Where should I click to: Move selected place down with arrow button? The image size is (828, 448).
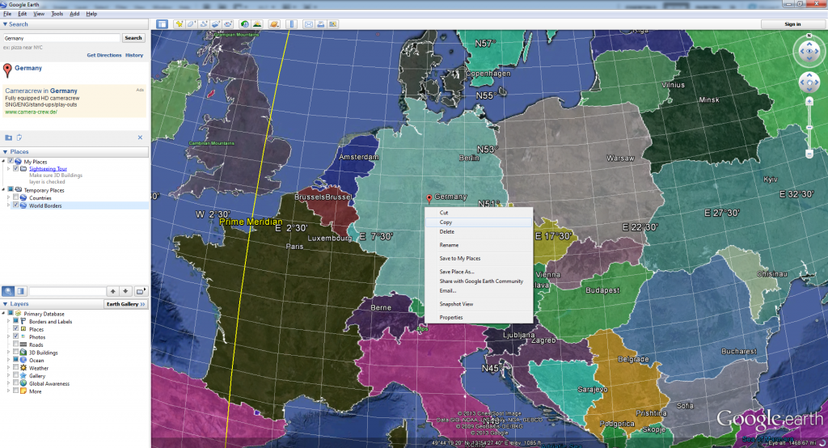[125, 291]
